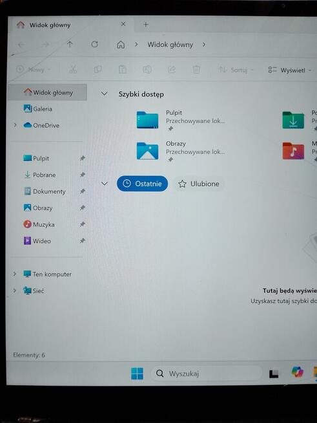
Task: Click the Cut scissors icon
Action: click(73, 70)
